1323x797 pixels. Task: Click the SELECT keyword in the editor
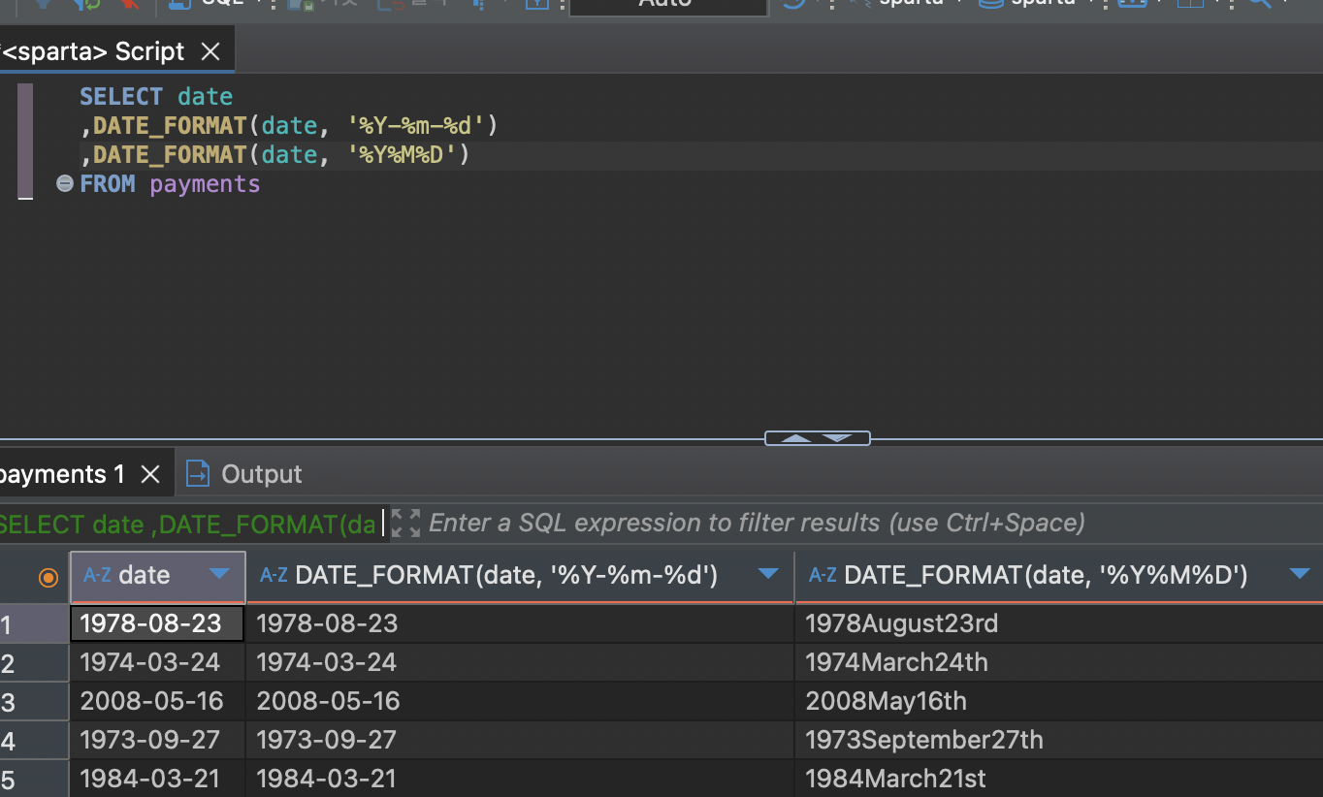pos(121,97)
